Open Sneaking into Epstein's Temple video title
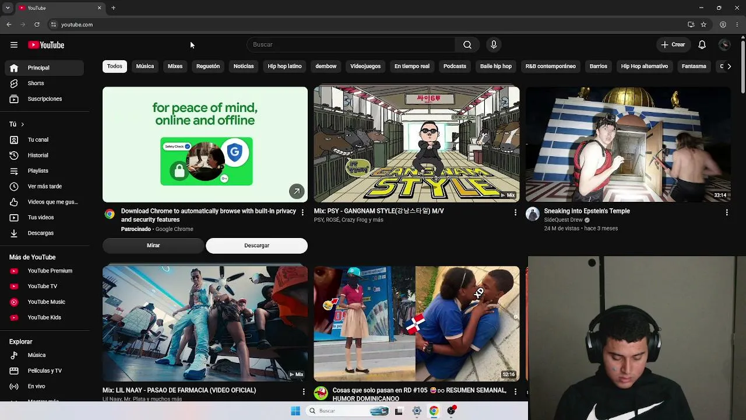The height and width of the screenshot is (420, 746). click(x=587, y=211)
